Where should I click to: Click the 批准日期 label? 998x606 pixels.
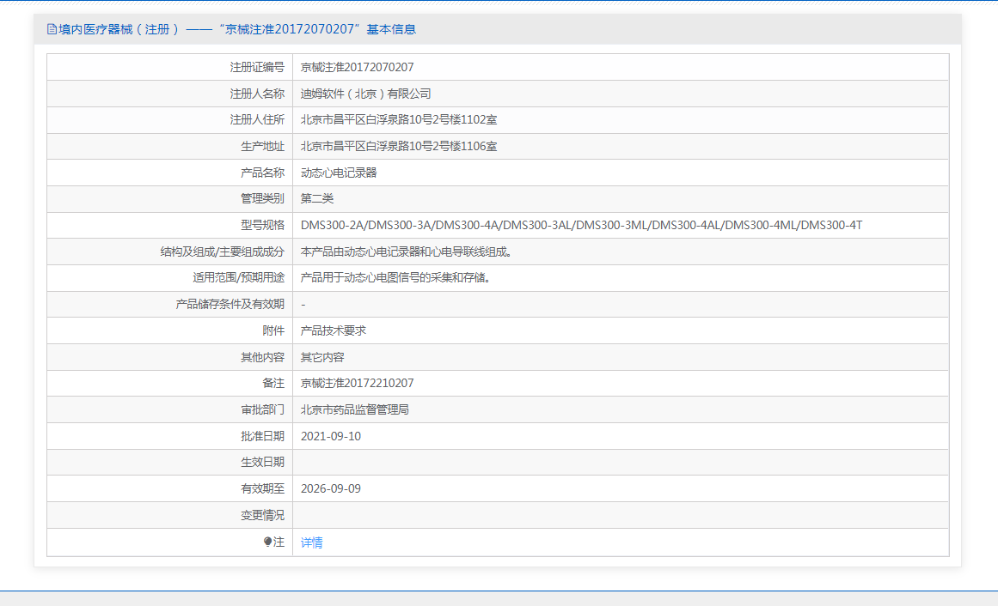(262, 436)
